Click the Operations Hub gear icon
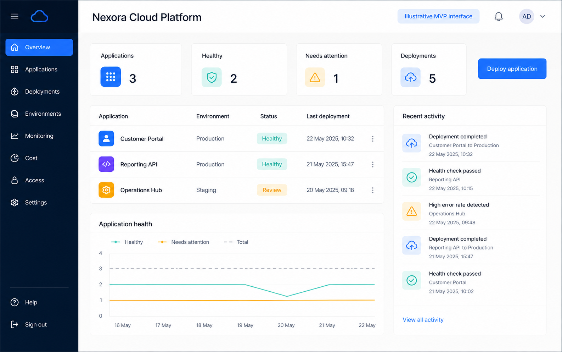Image resolution: width=562 pixels, height=352 pixels. click(x=106, y=190)
